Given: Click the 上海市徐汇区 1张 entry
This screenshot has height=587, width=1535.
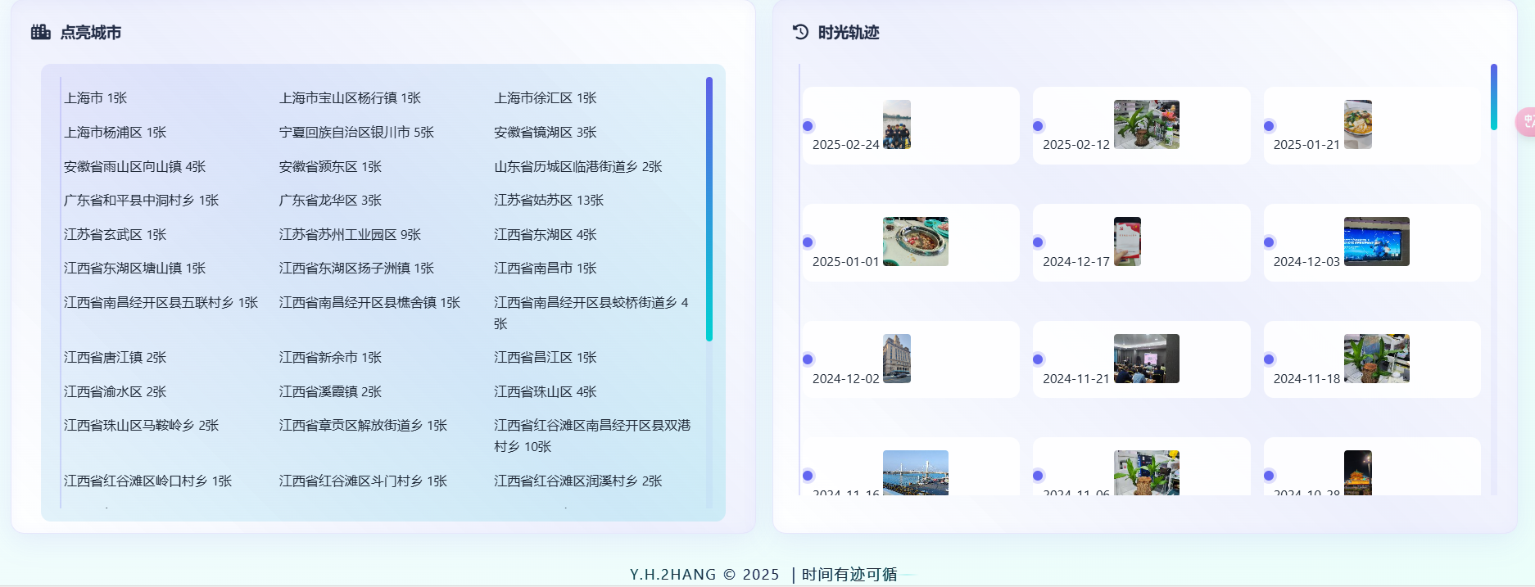Looking at the screenshot, I should tap(545, 98).
